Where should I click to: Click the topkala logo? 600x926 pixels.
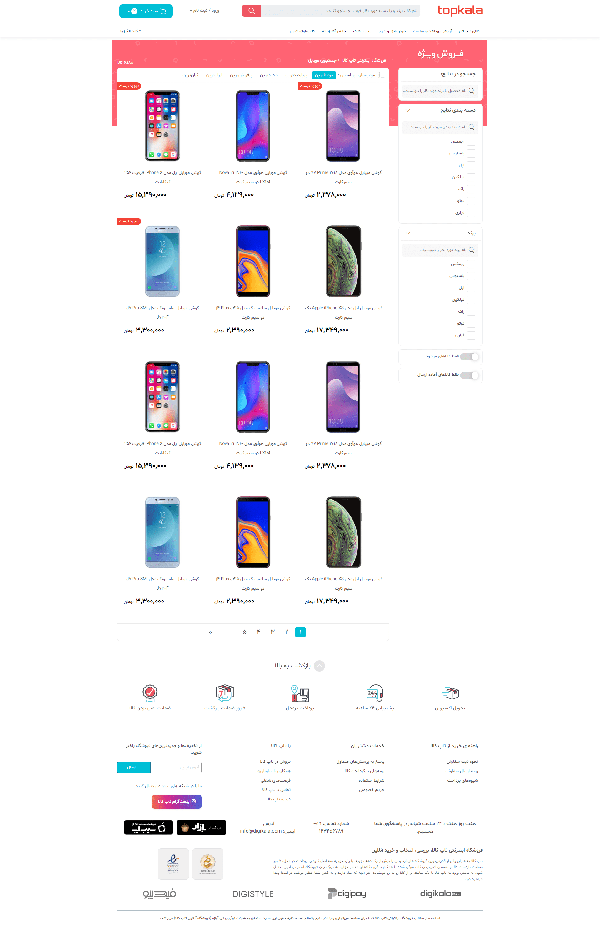pyautogui.click(x=460, y=11)
